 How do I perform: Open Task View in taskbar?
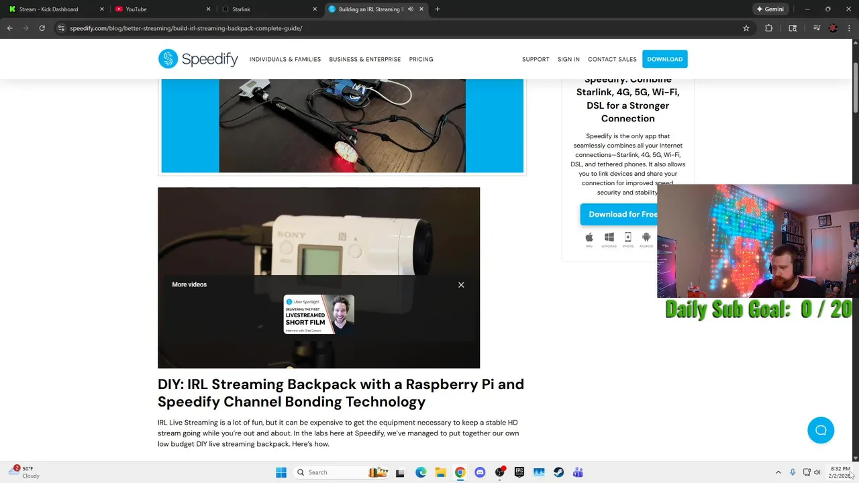tap(400, 472)
